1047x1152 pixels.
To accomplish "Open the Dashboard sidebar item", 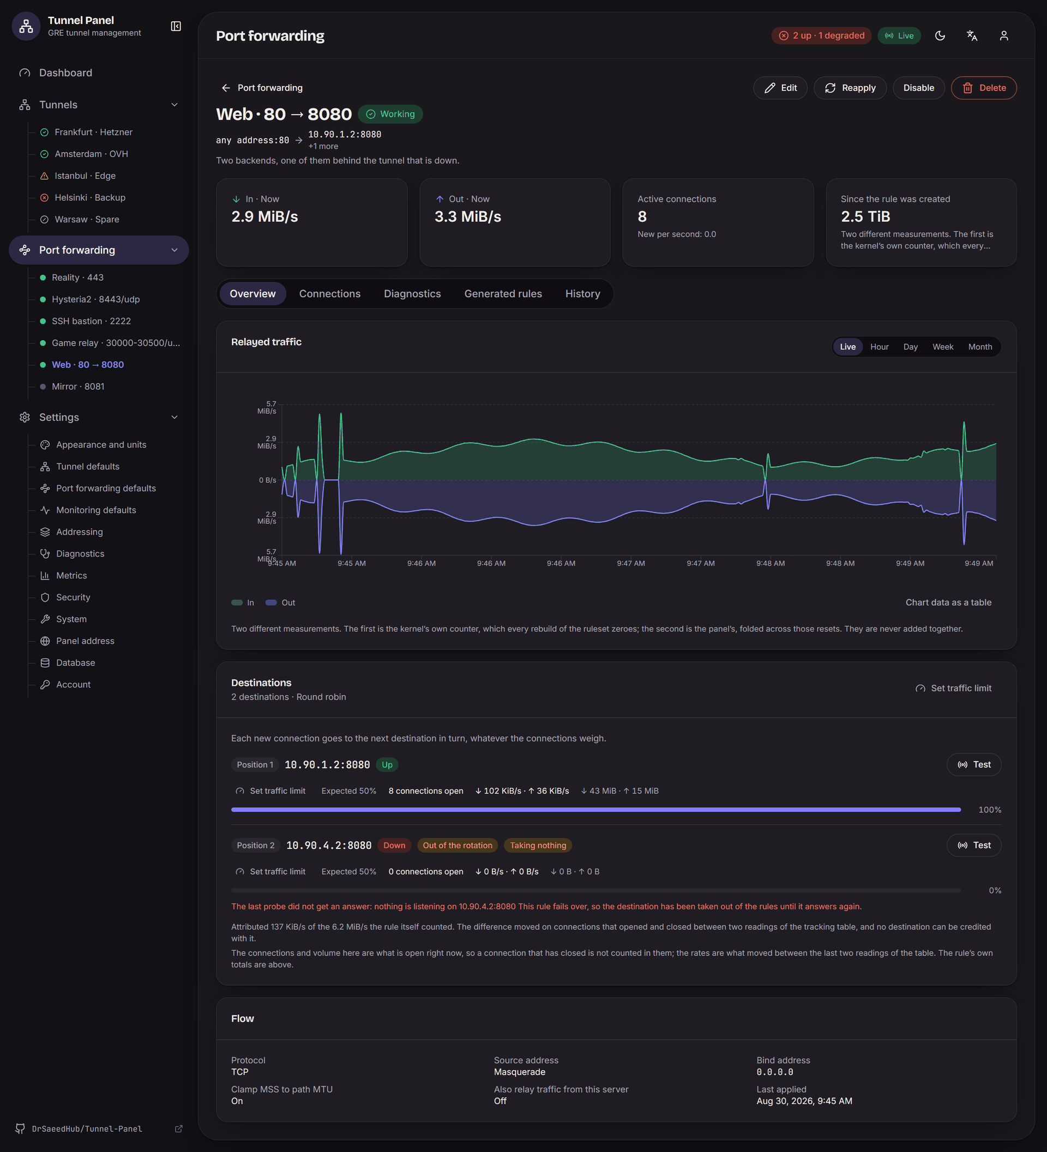I will click(x=98, y=73).
